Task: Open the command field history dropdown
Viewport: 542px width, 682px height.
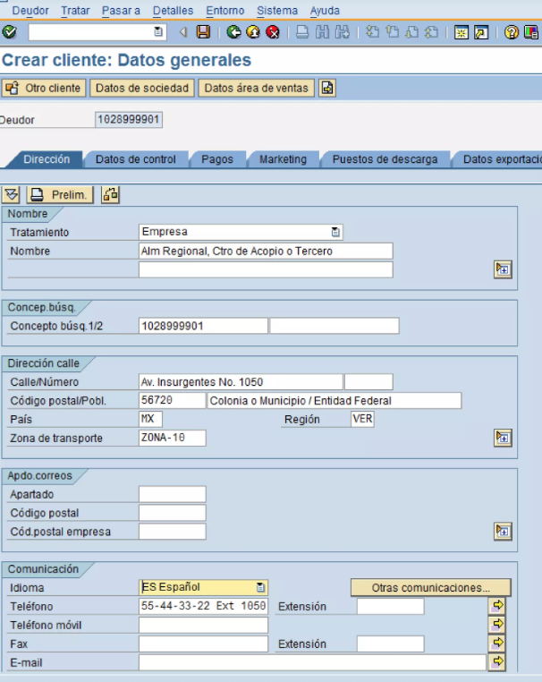Action: click(x=159, y=32)
